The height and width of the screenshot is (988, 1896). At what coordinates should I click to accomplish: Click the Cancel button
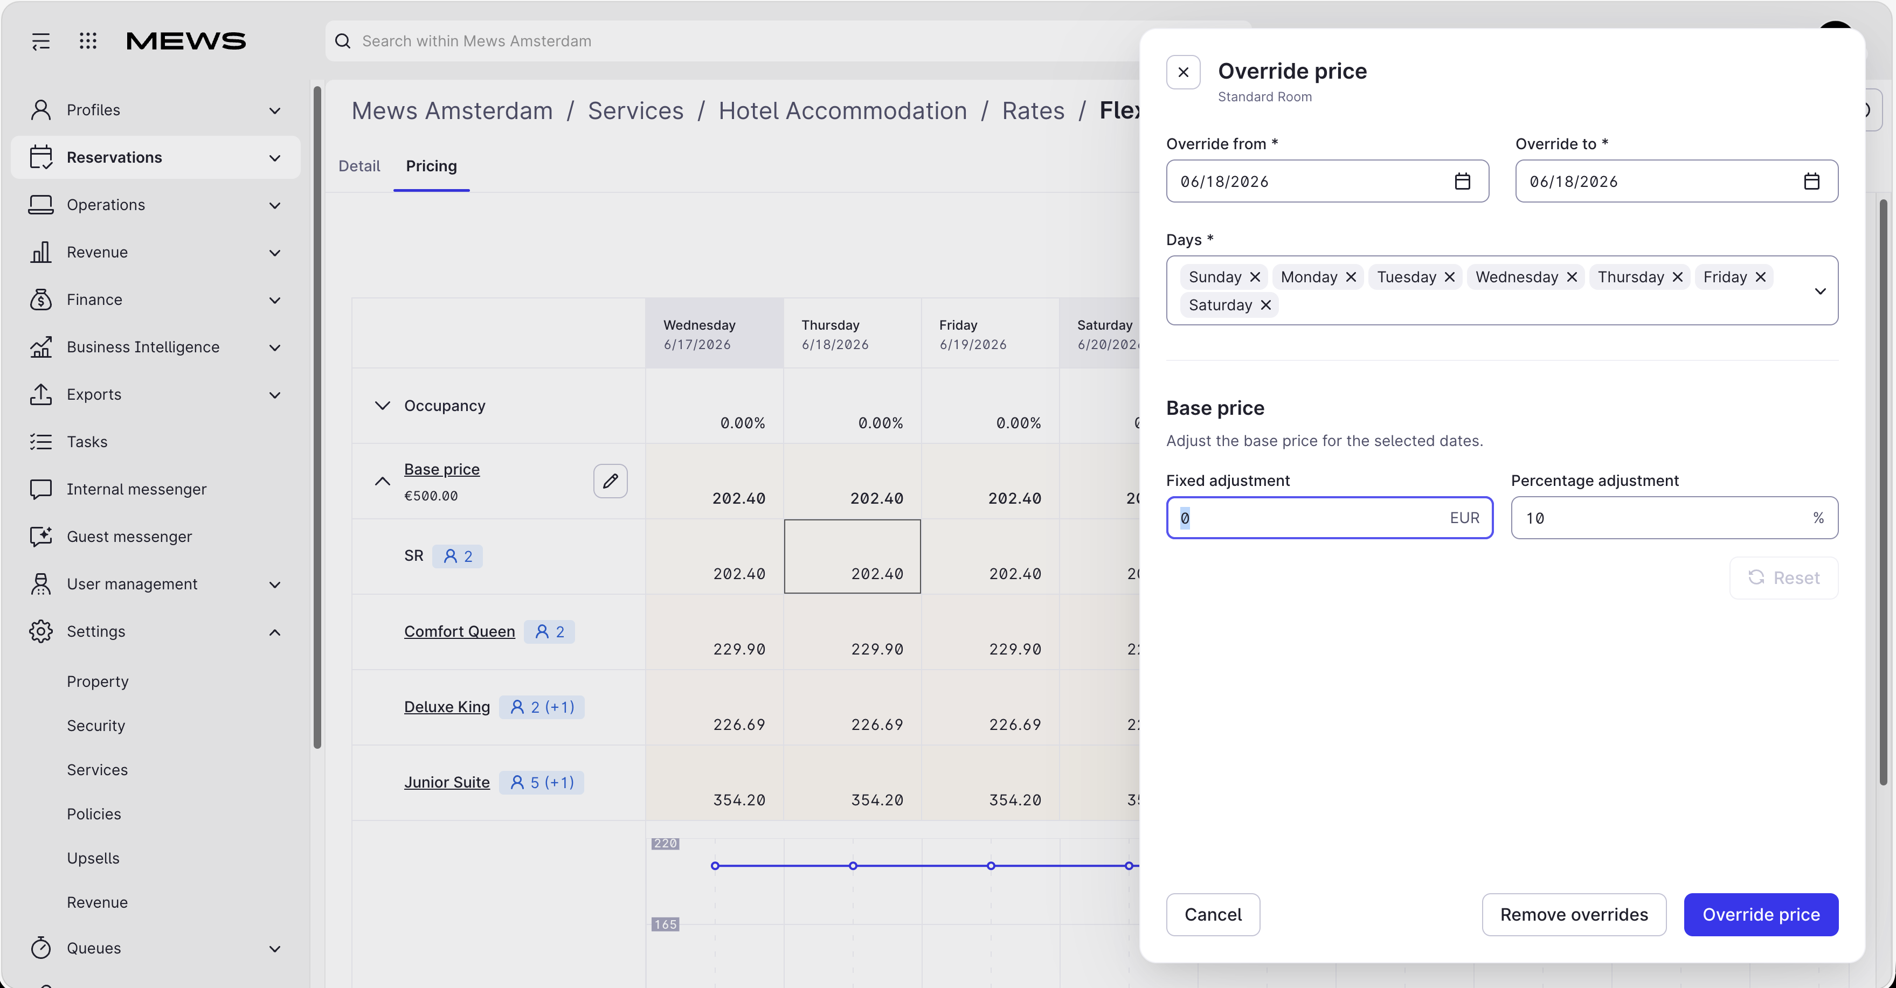pyautogui.click(x=1213, y=914)
